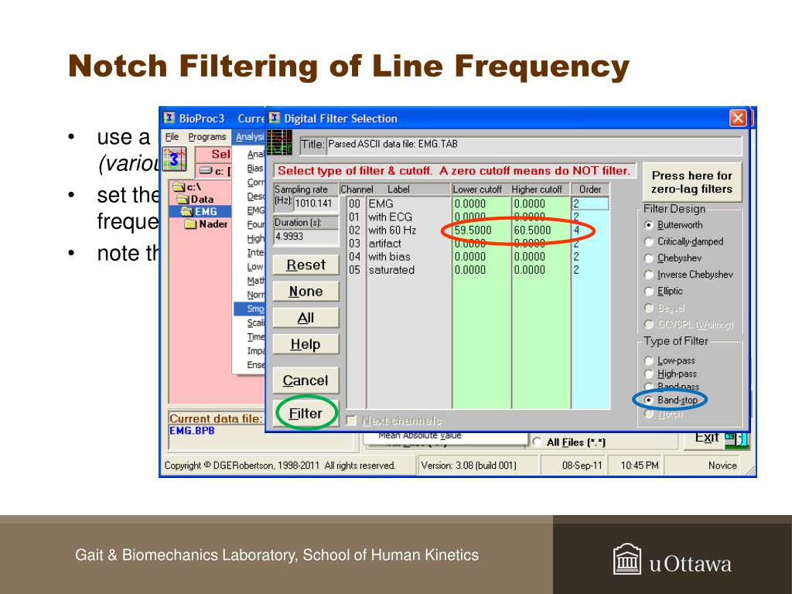Close the Digital Filter Selection dialog
The width and height of the screenshot is (792, 594).
pyautogui.click(x=738, y=118)
